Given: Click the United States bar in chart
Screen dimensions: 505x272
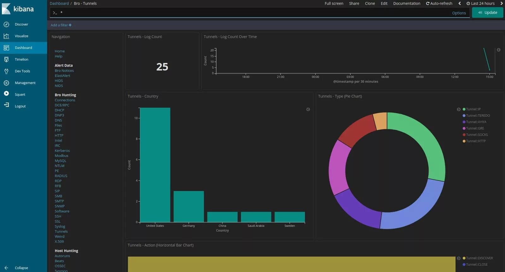Looking at the screenshot, I should 155,165.
